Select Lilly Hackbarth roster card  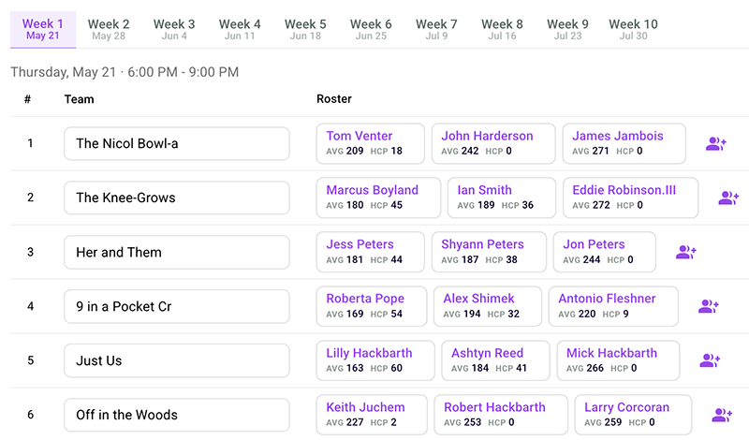tap(375, 360)
